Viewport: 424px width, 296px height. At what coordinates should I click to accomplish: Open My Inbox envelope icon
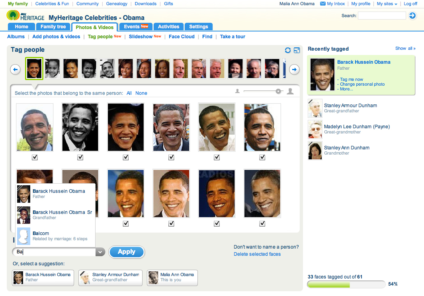click(322, 4)
